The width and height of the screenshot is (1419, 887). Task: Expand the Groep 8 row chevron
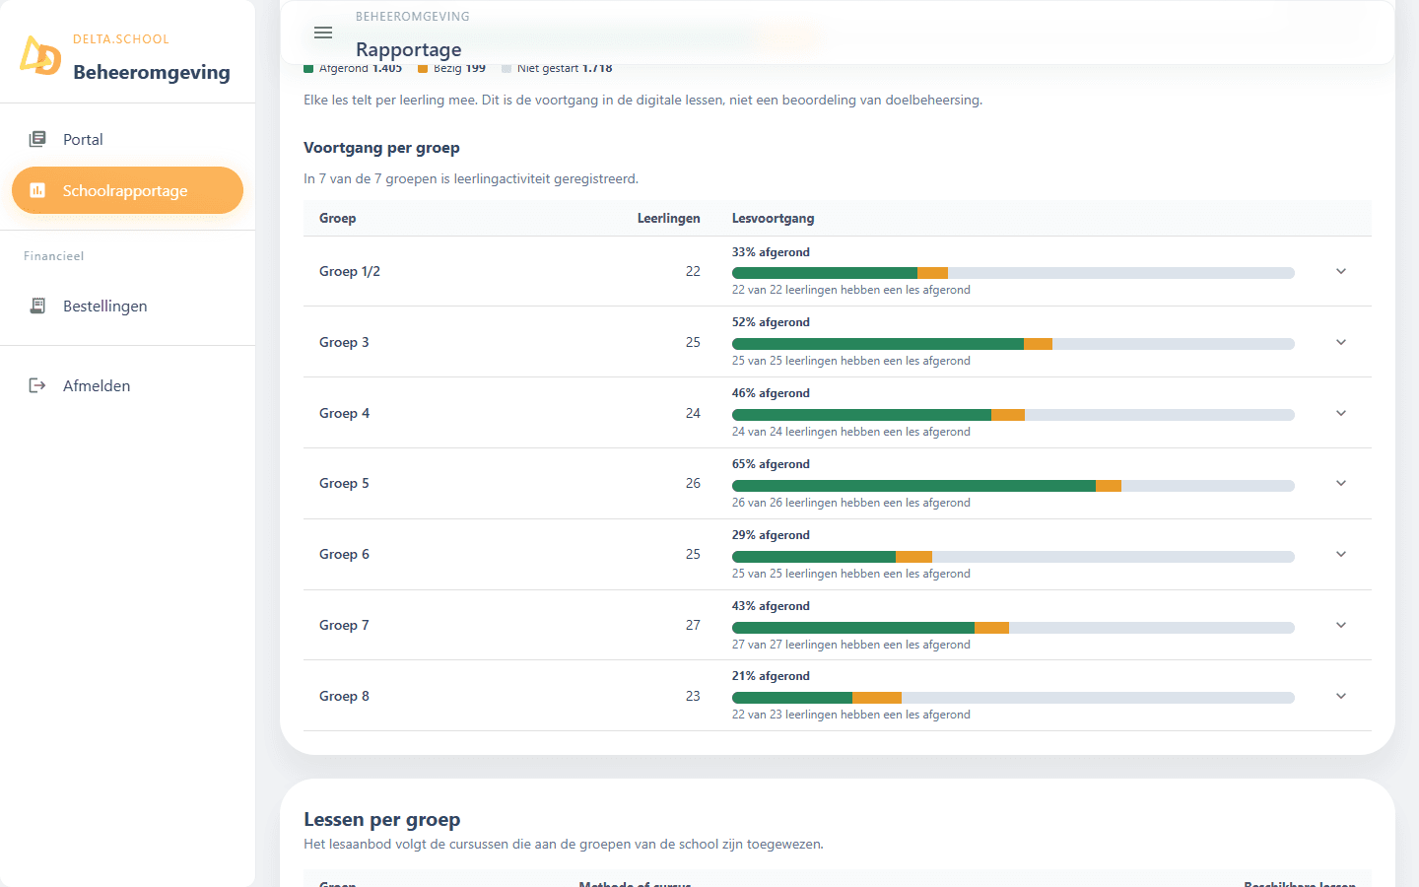tap(1341, 696)
